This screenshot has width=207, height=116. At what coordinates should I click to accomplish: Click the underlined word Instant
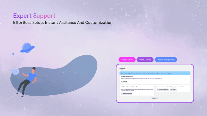pyautogui.click(x=51, y=23)
